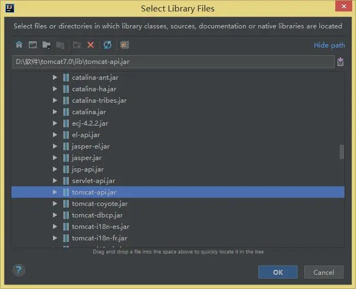This screenshot has width=356, height=289.
Task: Select catalina-ha.jar file name
Action: click(x=94, y=89)
